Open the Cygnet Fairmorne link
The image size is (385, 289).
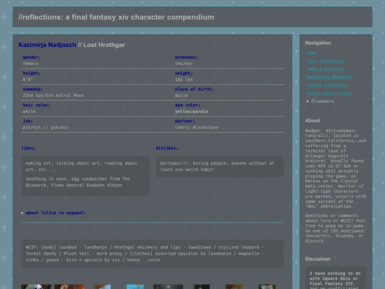(327, 85)
